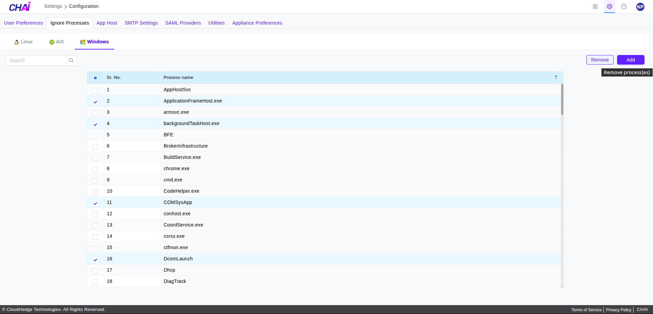
Task: Switch to the Linux penguin tab
Action: (x=24, y=42)
